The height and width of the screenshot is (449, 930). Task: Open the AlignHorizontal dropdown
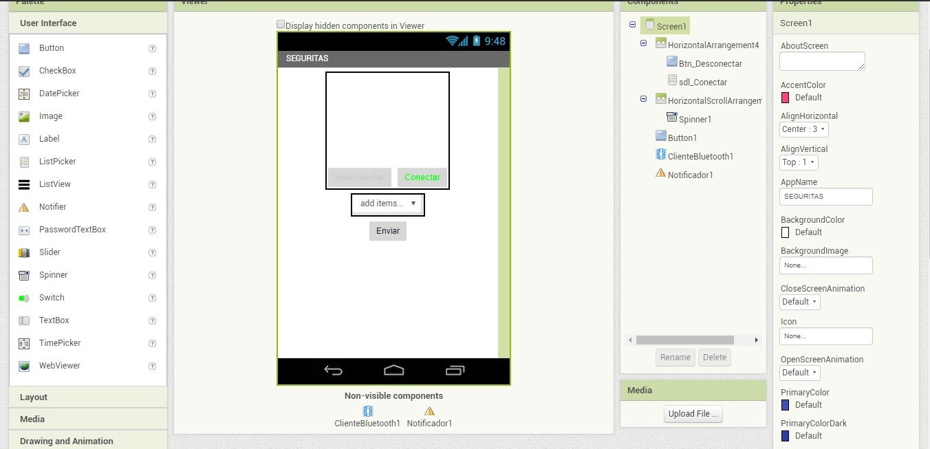803,129
